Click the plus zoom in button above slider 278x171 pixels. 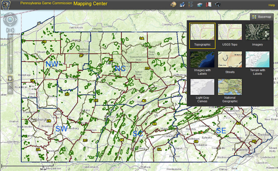coord(10,36)
